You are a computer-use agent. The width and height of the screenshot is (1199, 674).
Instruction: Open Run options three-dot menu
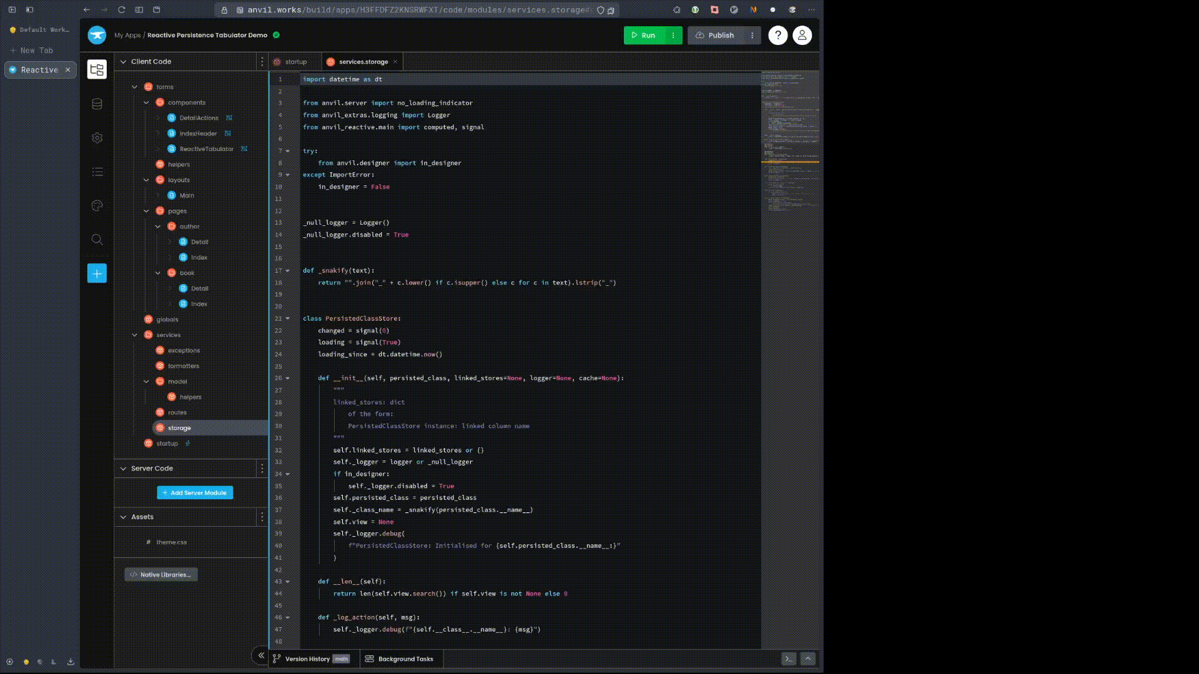(673, 35)
